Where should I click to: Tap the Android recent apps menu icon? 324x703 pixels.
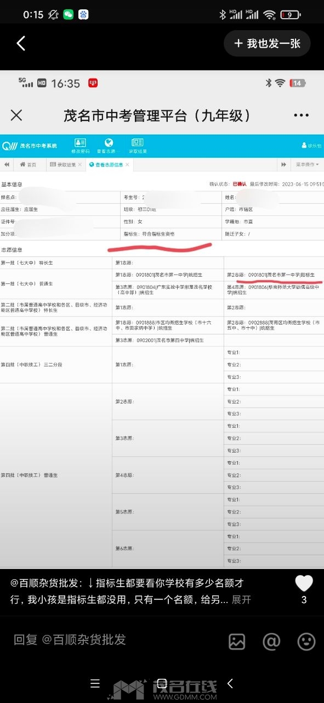coord(95,684)
